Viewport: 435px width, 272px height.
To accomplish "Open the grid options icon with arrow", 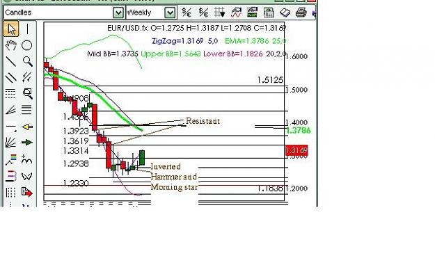I will pyautogui.click(x=219, y=13).
